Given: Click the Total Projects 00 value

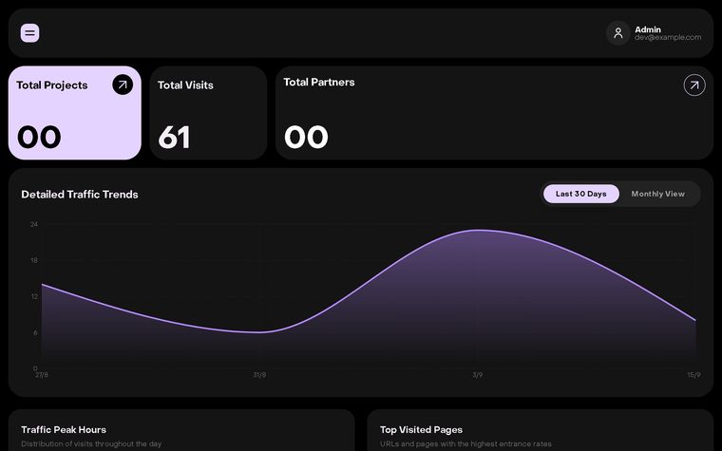Looking at the screenshot, I should coord(39,137).
